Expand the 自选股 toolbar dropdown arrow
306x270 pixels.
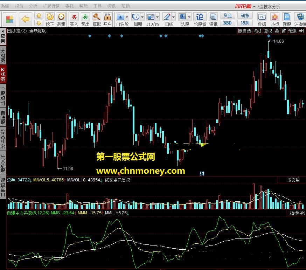click(x=127, y=17)
